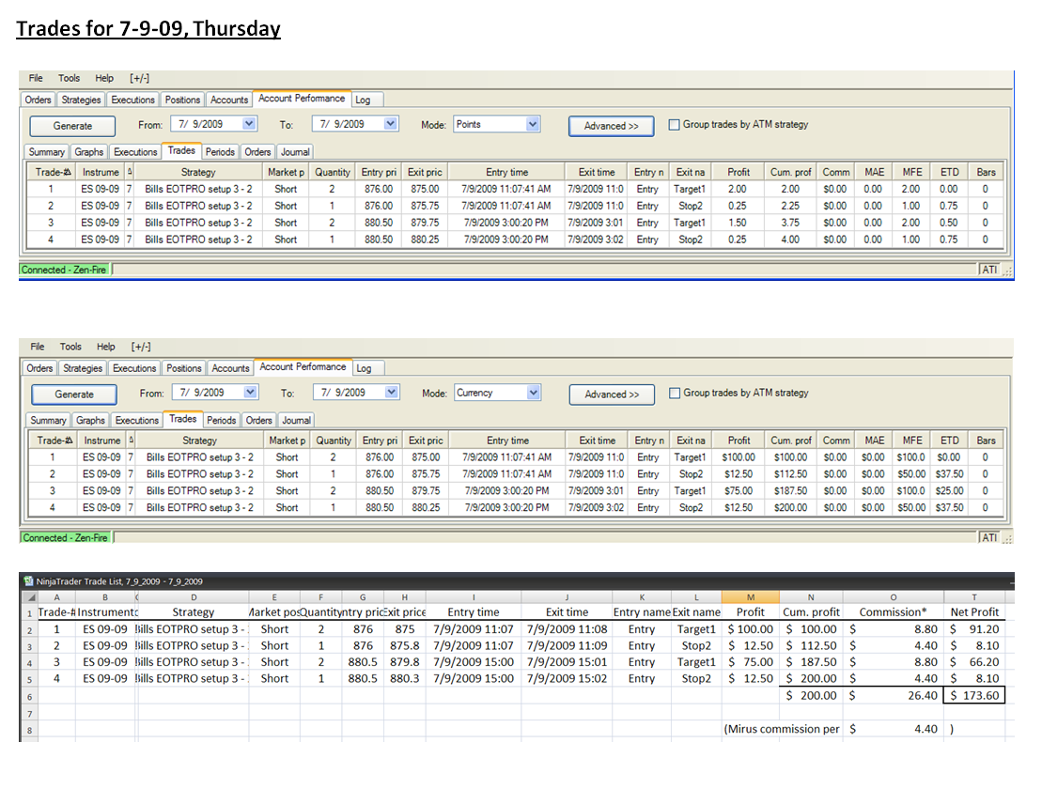Switch to Orders main tab in top window

click(38, 100)
